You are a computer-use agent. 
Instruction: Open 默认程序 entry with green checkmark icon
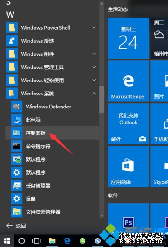click(x=52, y=159)
